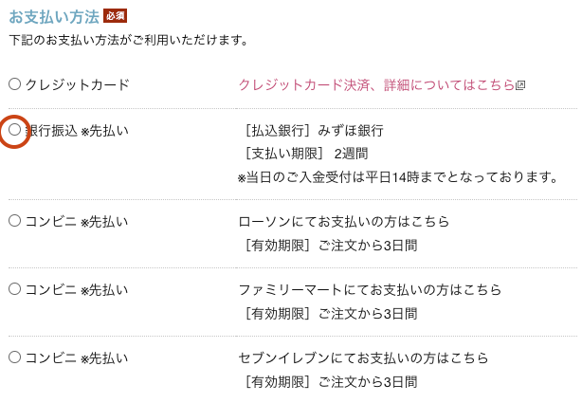This screenshot has height=403, width=582.
Task: Click the red 必須 badge beside the heading
Action: coord(115,16)
